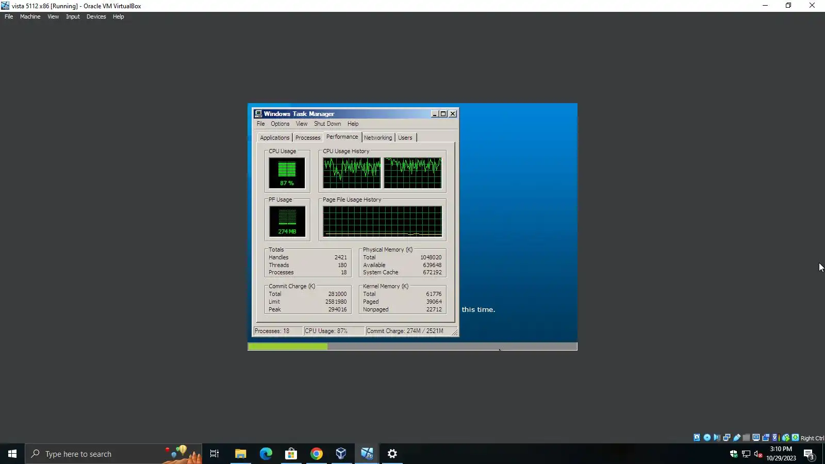
Task: Open Task Manager View menu
Action: coord(302,124)
